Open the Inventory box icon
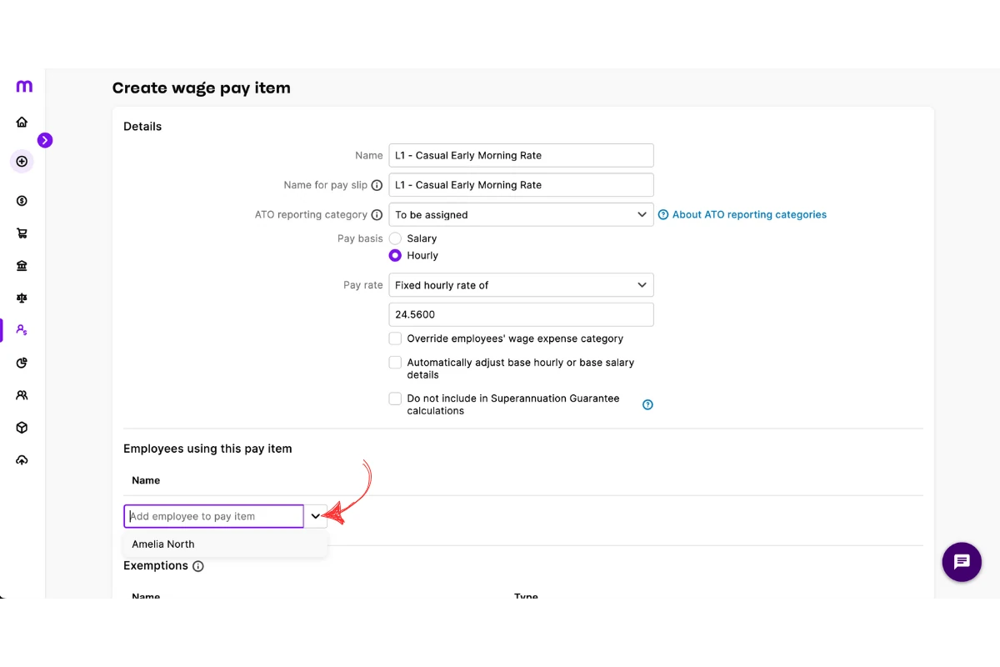1000x667 pixels. (22, 428)
